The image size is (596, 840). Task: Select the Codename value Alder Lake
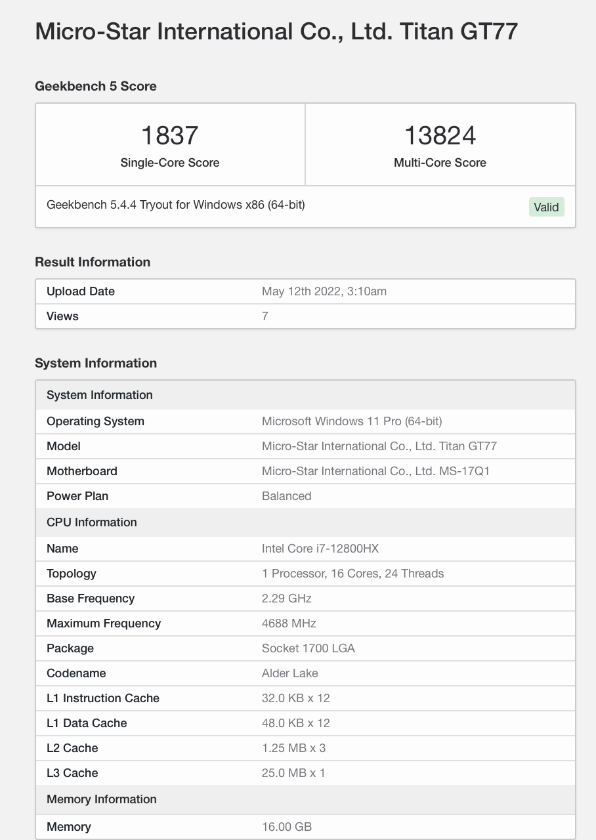[290, 673]
